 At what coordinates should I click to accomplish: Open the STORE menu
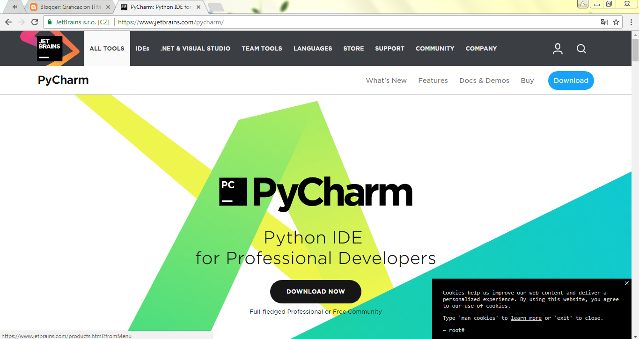click(x=353, y=48)
